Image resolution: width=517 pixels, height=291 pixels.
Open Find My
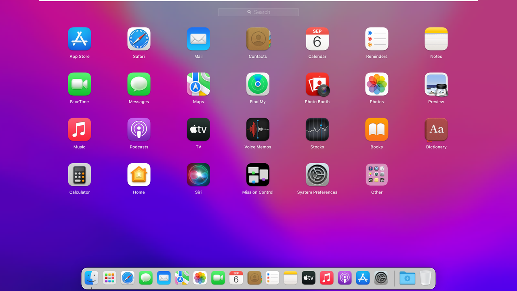coord(258,84)
